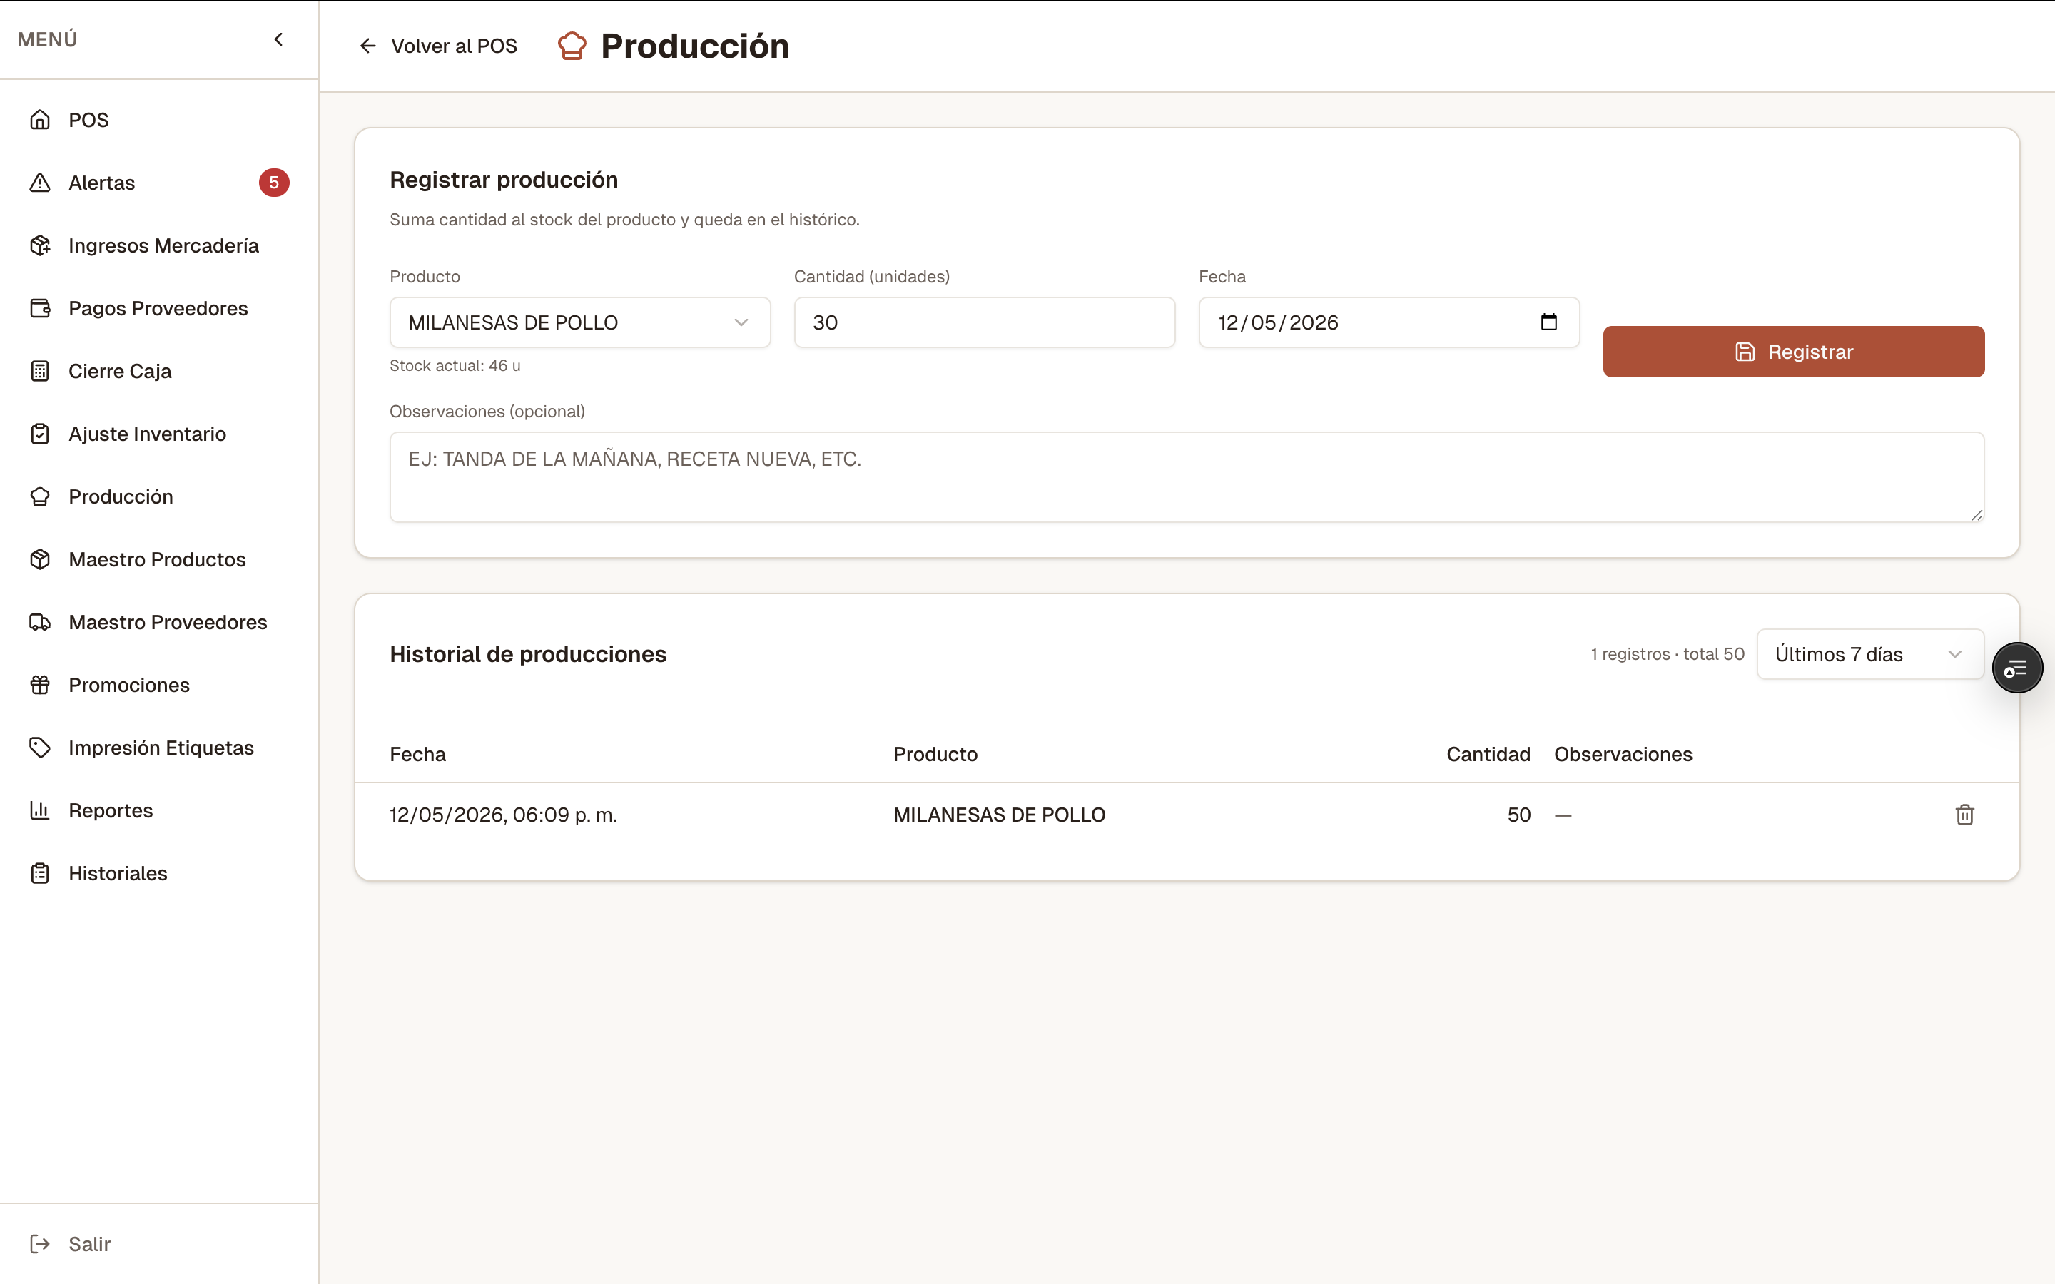Viewport: 2055px width, 1284px height.
Task: Open the date picker calendar icon
Action: (x=1548, y=322)
